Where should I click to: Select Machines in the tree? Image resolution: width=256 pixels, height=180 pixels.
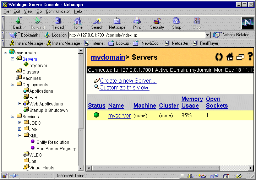(32, 78)
